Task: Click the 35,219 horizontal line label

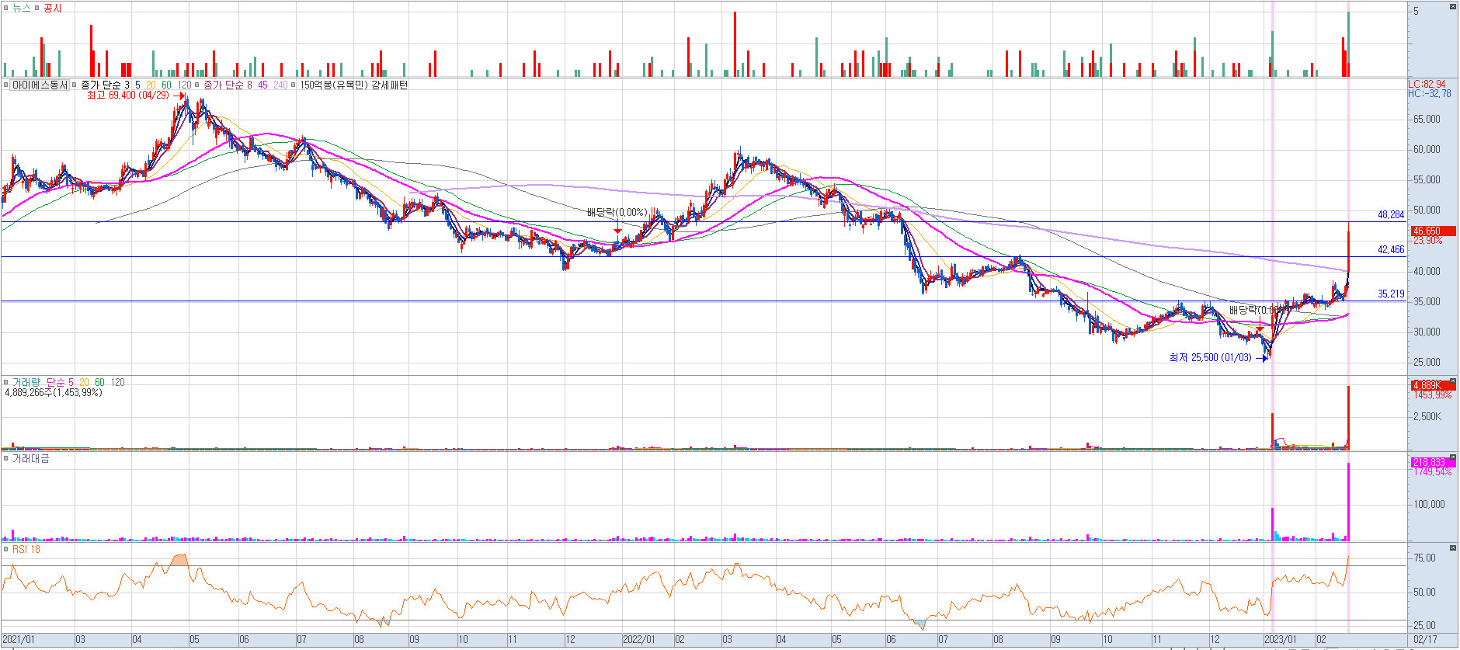Action: (1391, 294)
